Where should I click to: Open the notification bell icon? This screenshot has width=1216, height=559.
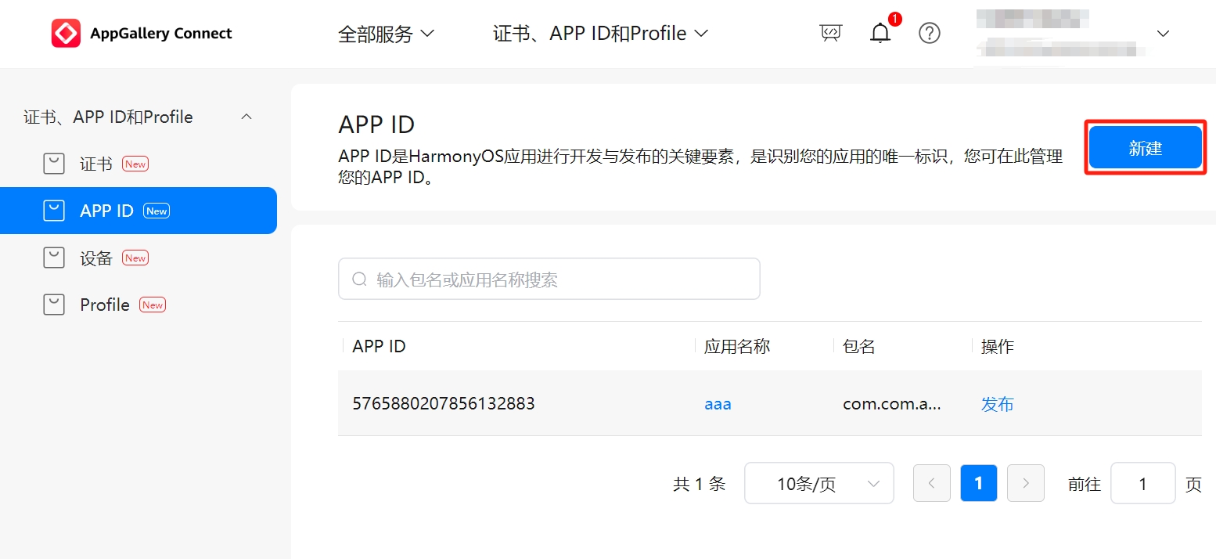(880, 33)
